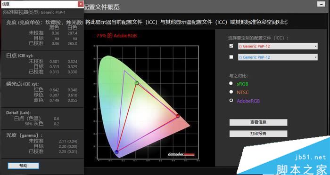Viewport: 330px width, 175px height.
Task: Select the NTSC comparison radio button
Action: [x=231, y=92]
